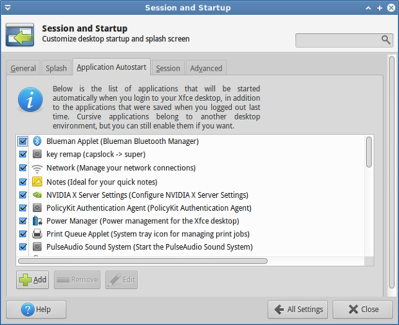Click the horizontal scrollbar under the list
The height and width of the screenshot is (325, 399).
(143, 261)
